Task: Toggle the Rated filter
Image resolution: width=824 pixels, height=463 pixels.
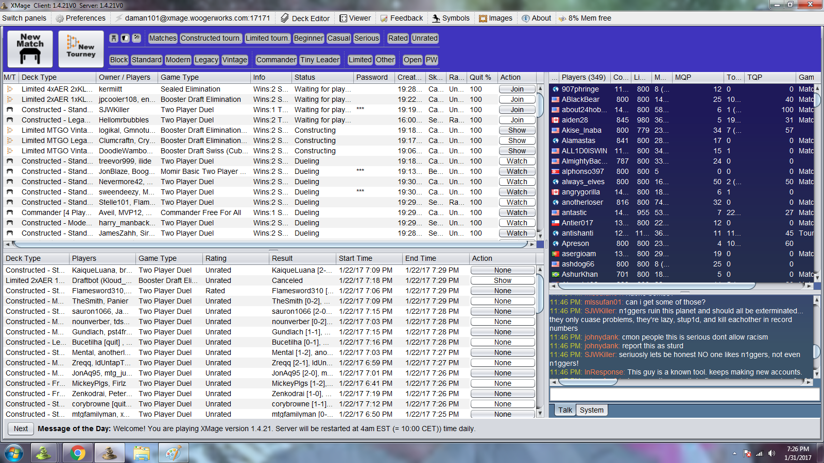Action: pyautogui.click(x=398, y=38)
